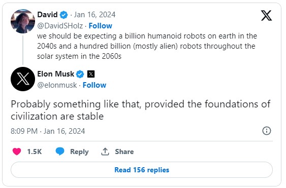Screen dimensions: 286x188
Task: Click the Elon Musk display name
Action: pos(56,74)
